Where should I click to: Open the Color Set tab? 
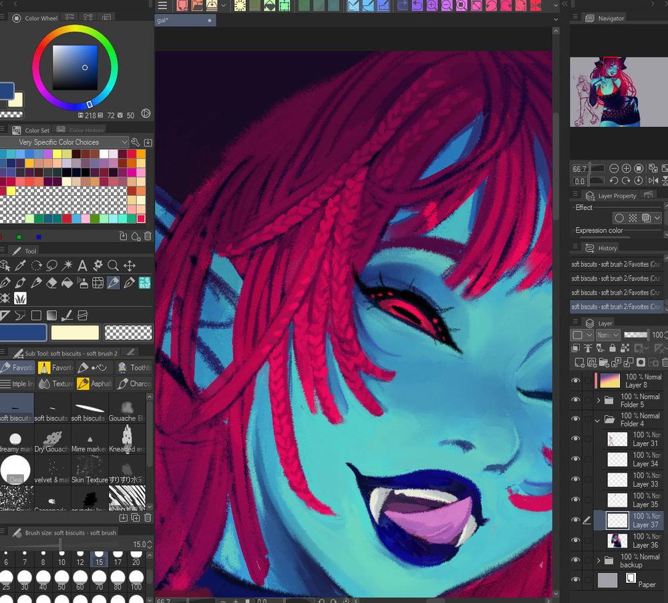click(x=31, y=130)
